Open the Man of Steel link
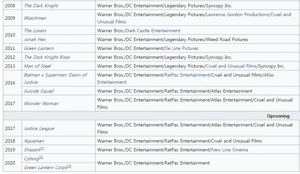300x174 pixels. point(37,66)
